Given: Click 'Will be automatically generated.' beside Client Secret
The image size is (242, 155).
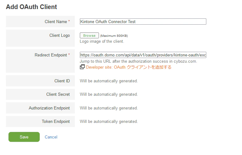Looking at the screenshot, I should coord(109,94).
